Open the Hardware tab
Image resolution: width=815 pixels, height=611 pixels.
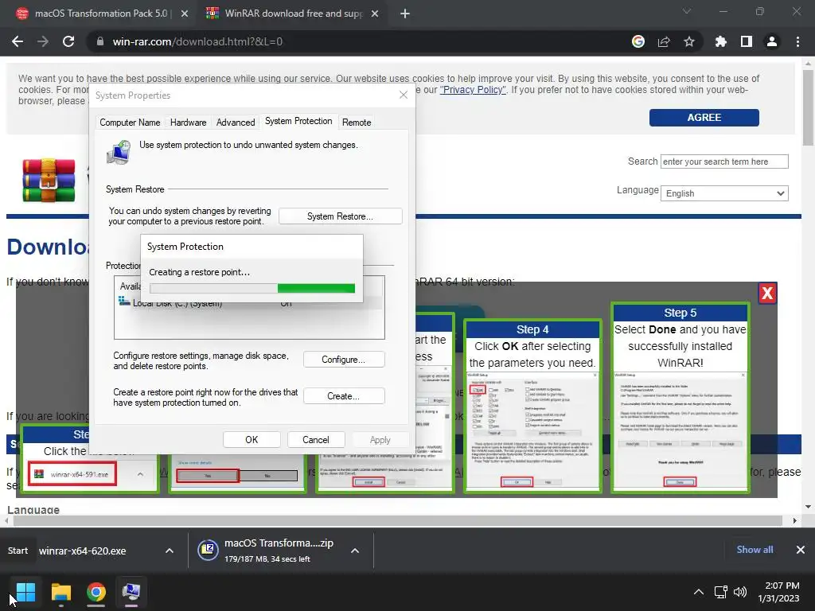tap(188, 123)
